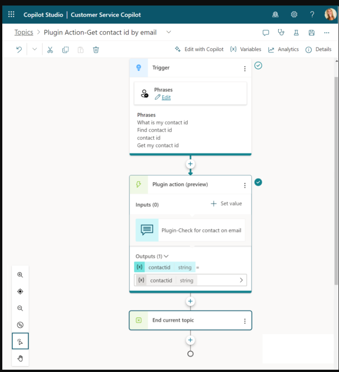Click the Plugin action lightning icon

pos(139,184)
